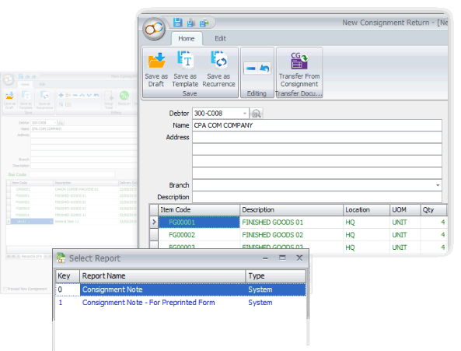Viewport: 461px width, 351px height.
Task: Click Save as Template in Consignment Return ribbon
Action: (x=185, y=69)
